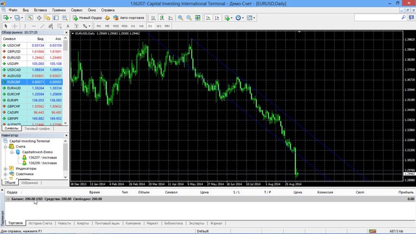This screenshot has height=234, width=416.
Task: Zoom in on the chart
Action: click(181, 18)
